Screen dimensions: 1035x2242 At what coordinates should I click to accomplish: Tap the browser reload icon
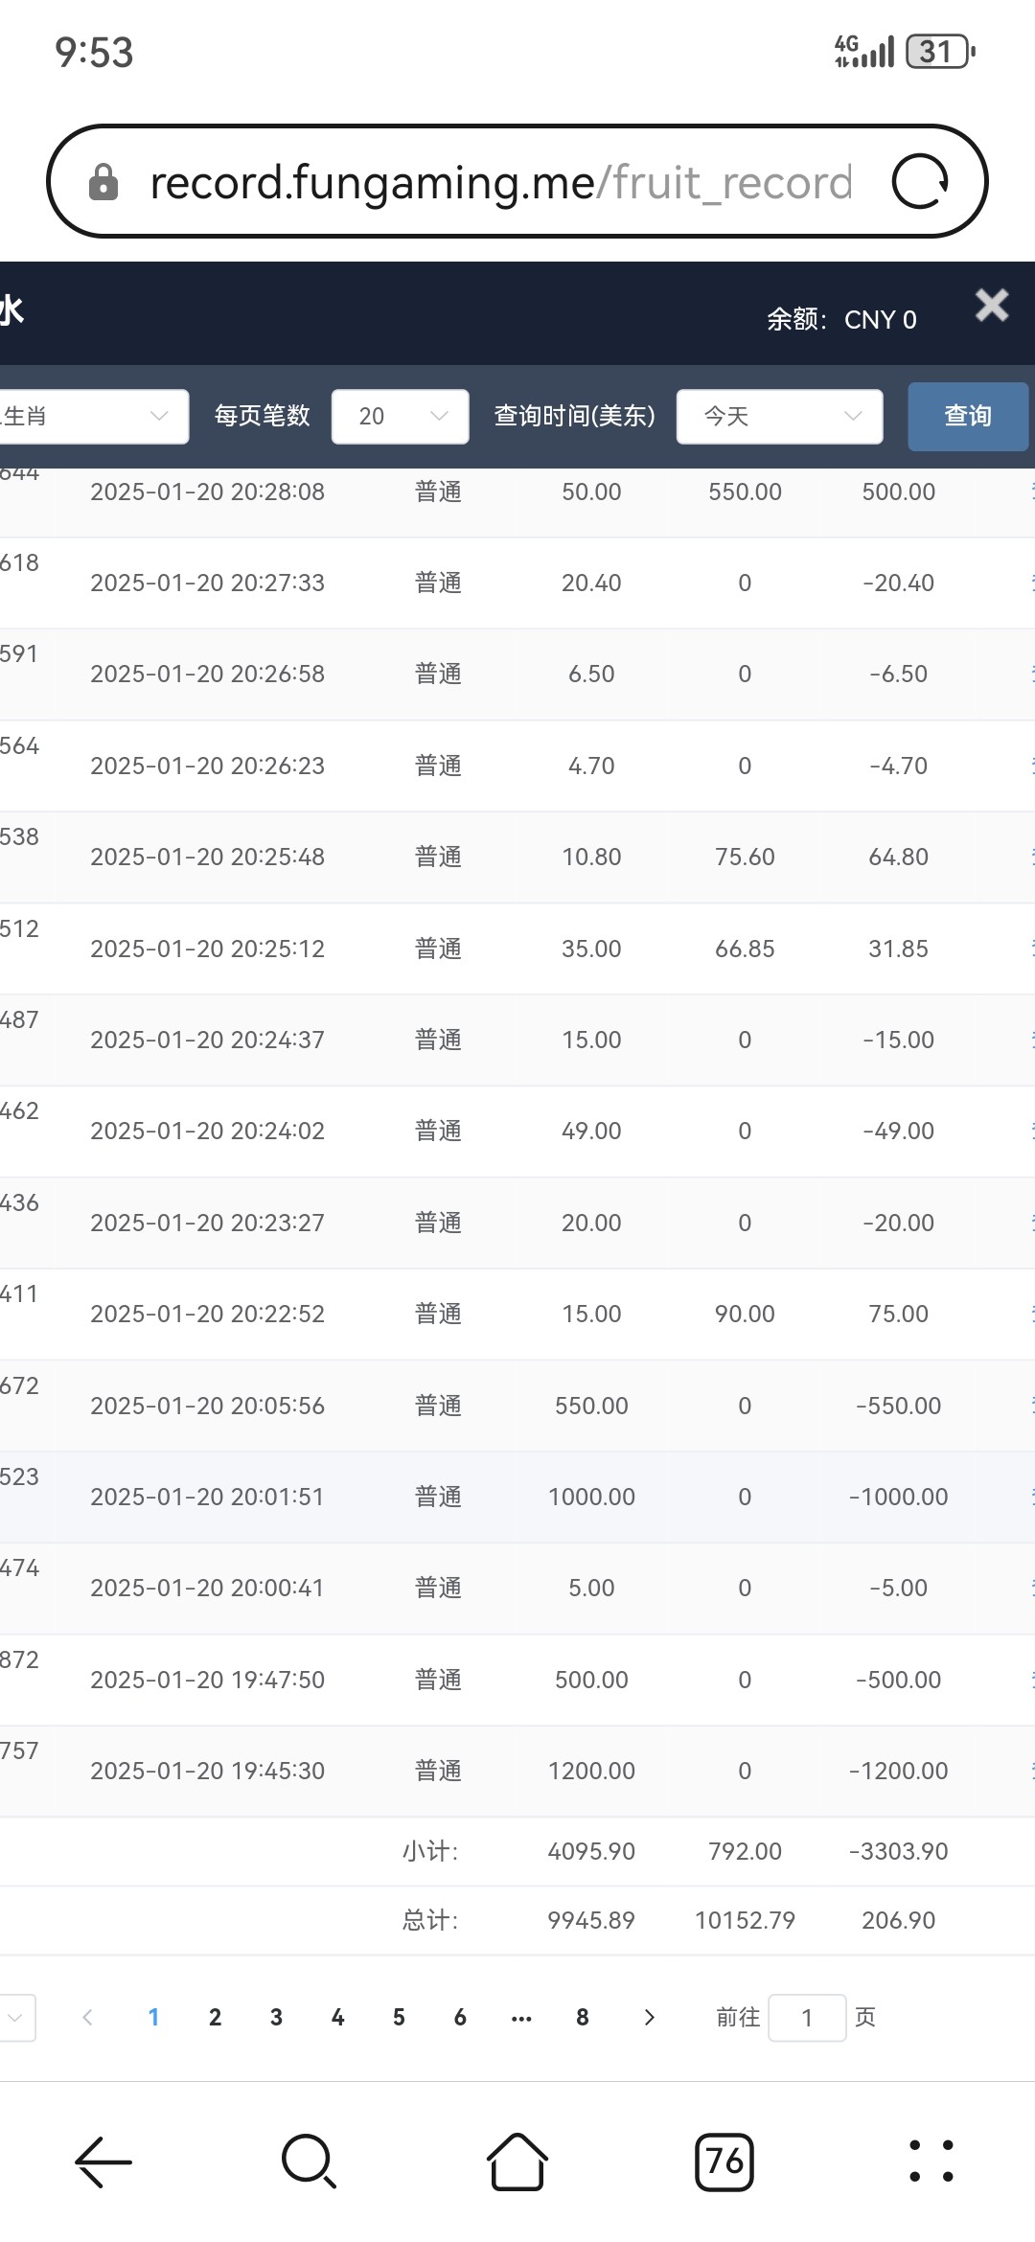920,181
